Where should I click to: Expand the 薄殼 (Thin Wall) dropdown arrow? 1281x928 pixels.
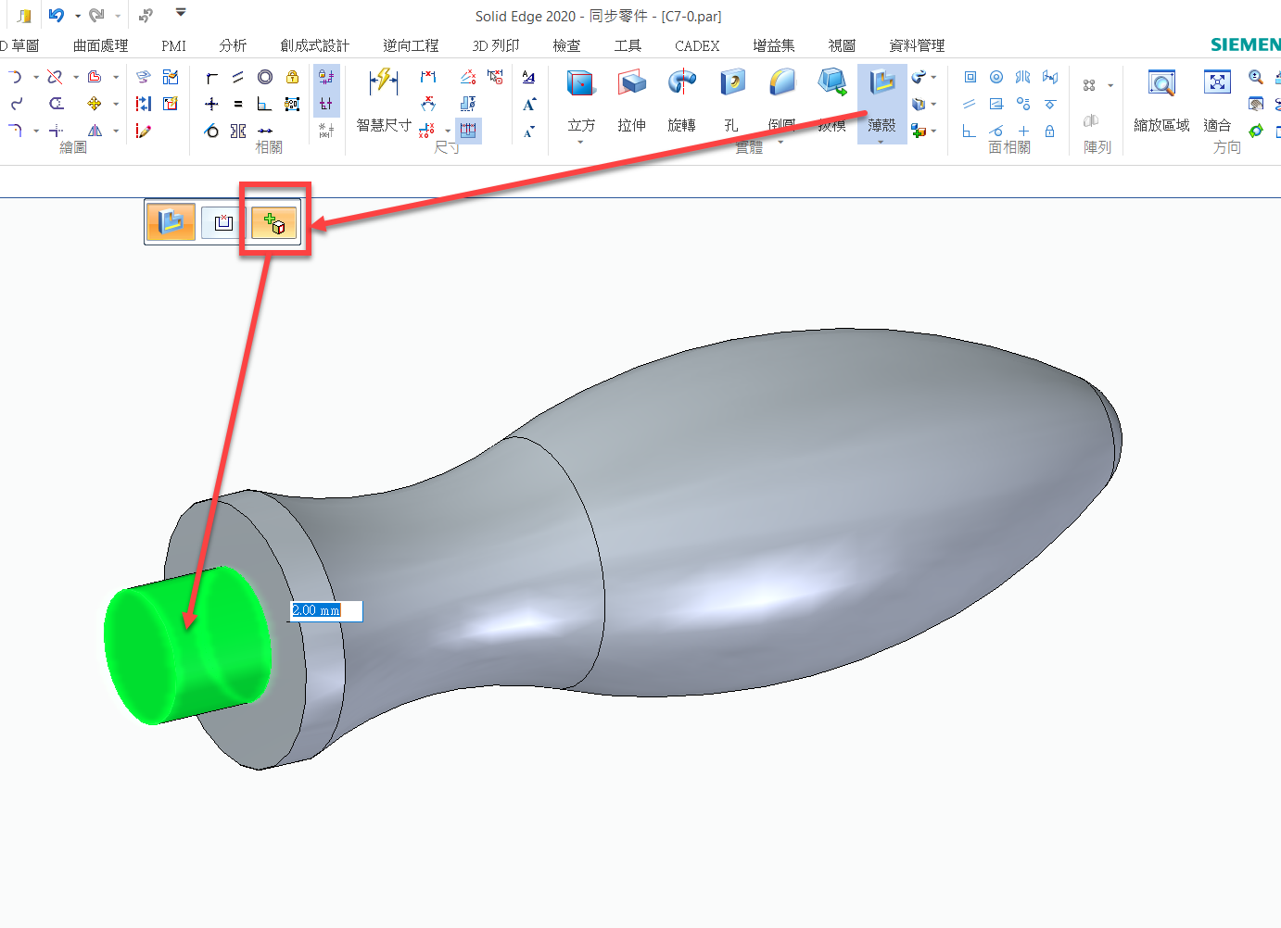pyautogui.click(x=881, y=142)
